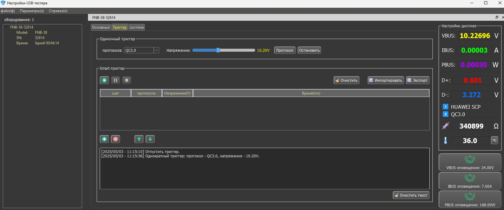Click the cable resistance probe icon
The height and width of the screenshot is (210, 504).
(x=445, y=126)
